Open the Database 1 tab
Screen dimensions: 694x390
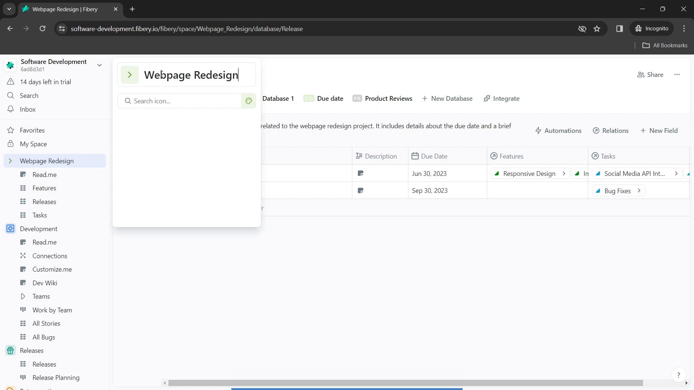(278, 99)
